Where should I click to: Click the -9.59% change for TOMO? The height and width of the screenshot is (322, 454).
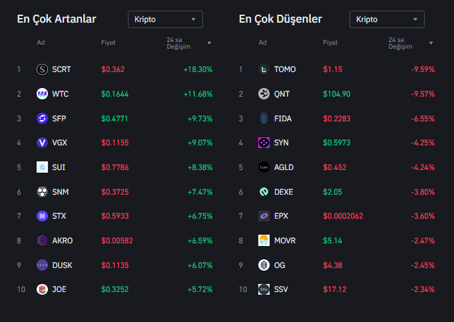click(x=423, y=69)
